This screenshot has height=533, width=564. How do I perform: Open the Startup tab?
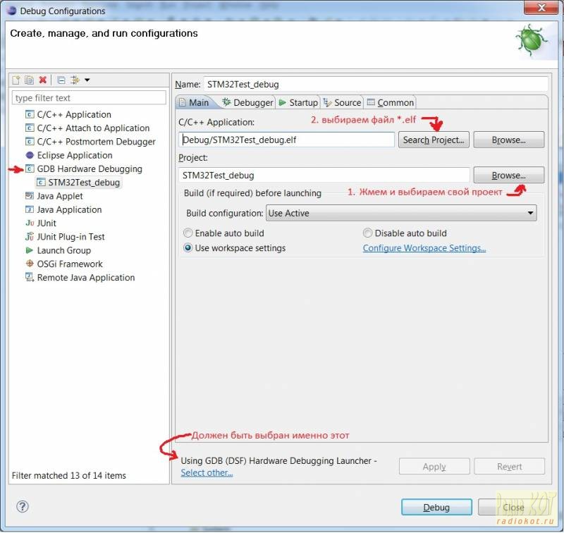pos(298,102)
